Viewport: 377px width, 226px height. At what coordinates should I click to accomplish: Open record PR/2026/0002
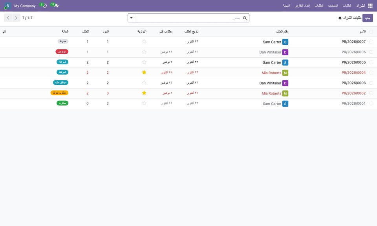[x=353, y=93]
